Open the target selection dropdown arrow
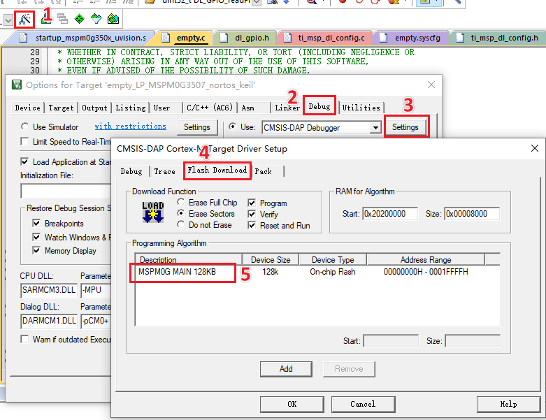Image resolution: width=546 pixels, height=420 pixels. tap(8, 21)
